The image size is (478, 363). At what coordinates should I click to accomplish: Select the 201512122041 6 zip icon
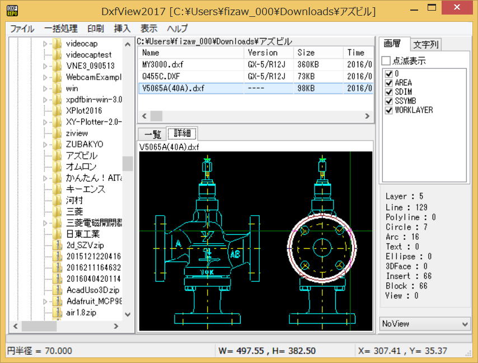[57, 256]
